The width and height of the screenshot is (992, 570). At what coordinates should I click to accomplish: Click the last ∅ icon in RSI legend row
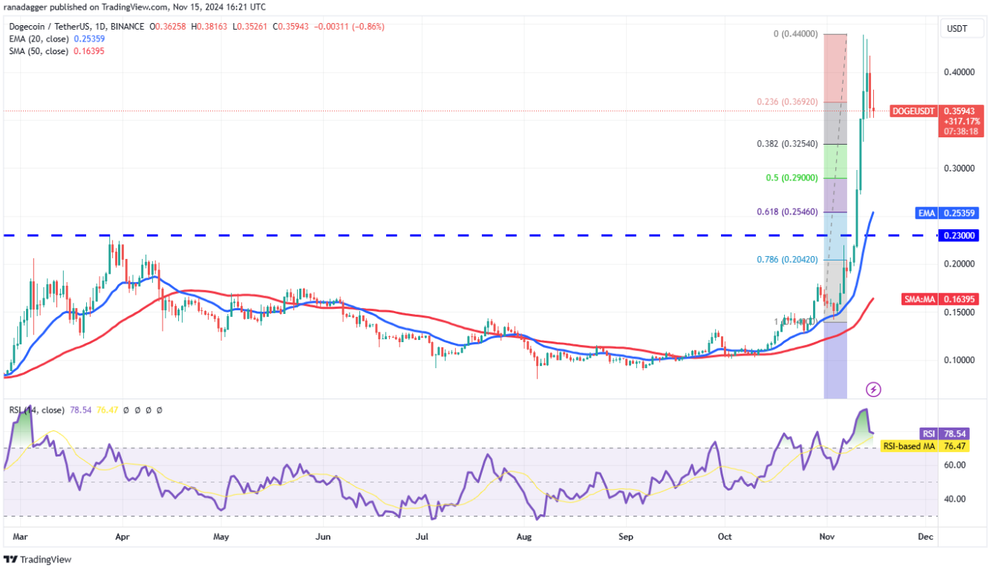pos(160,410)
